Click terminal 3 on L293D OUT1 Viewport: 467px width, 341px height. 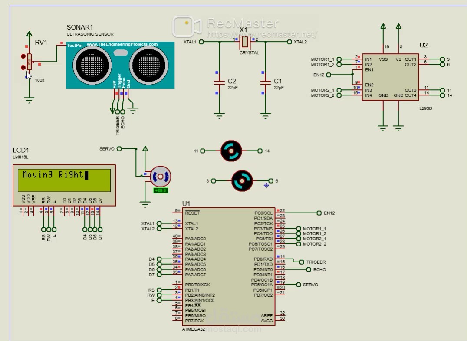442,59
